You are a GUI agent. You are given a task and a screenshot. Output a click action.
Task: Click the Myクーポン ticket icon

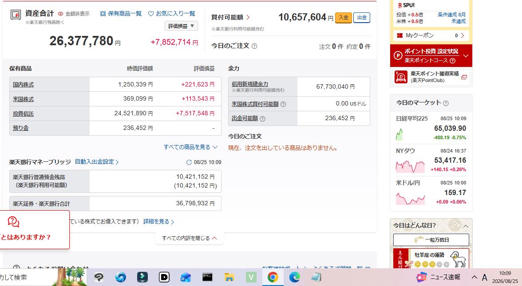tap(400, 35)
